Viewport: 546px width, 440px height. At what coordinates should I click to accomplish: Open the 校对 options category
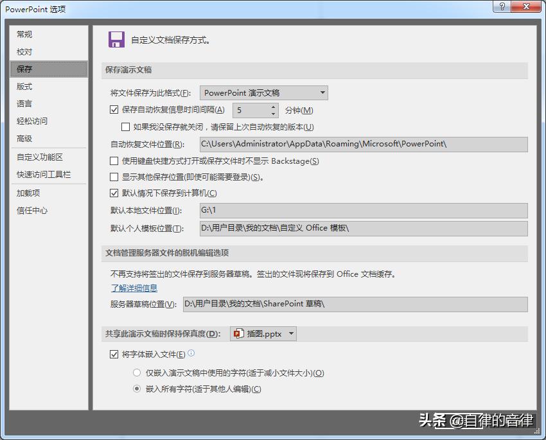pos(48,52)
